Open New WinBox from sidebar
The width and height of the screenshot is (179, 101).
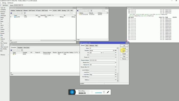point(4,49)
